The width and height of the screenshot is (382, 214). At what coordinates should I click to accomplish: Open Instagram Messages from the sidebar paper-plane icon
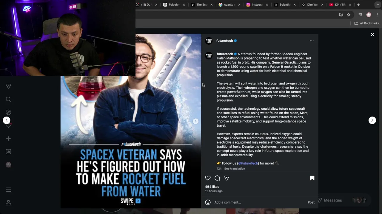(8, 86)
